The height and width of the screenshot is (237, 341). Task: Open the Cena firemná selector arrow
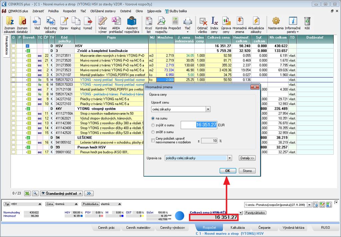(x=76, y=204)
